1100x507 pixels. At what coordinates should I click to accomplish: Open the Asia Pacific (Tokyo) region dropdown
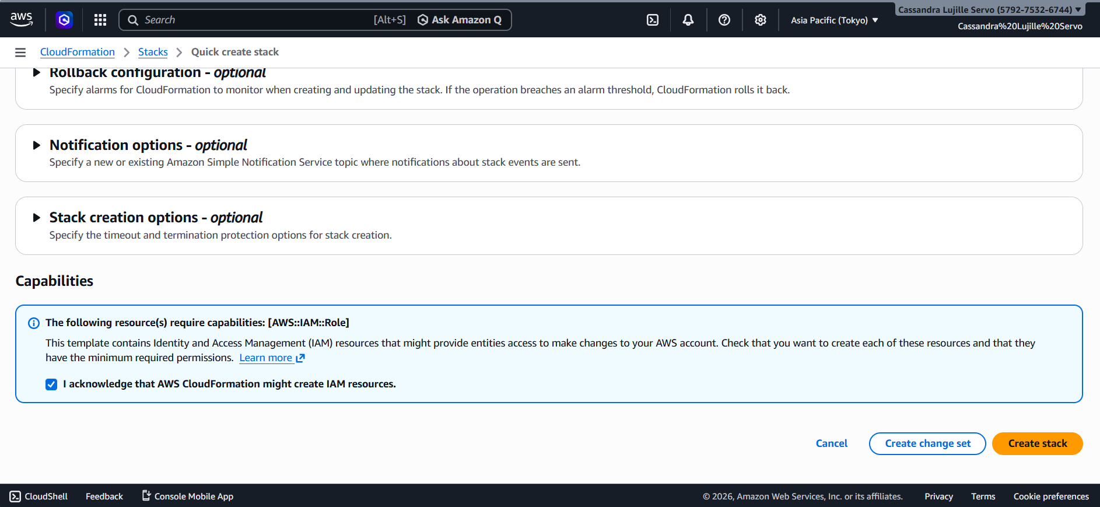click(834, 20)
